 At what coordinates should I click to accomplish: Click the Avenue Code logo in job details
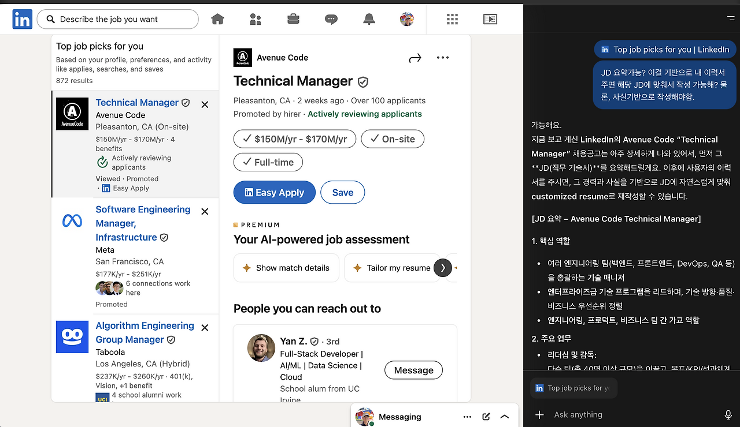243,58
